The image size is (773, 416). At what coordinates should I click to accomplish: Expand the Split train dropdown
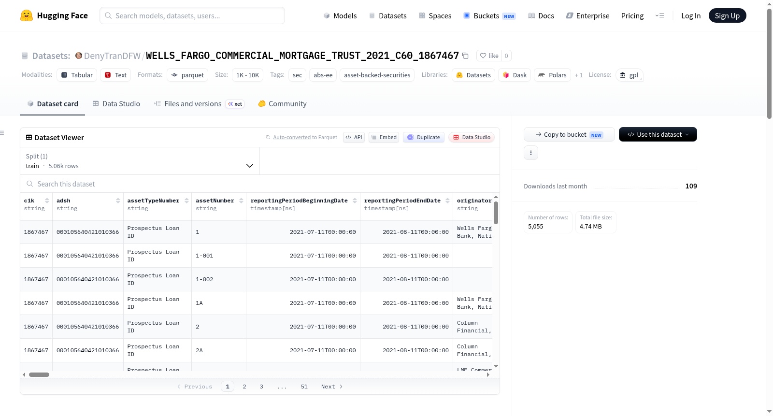(140, 161)
